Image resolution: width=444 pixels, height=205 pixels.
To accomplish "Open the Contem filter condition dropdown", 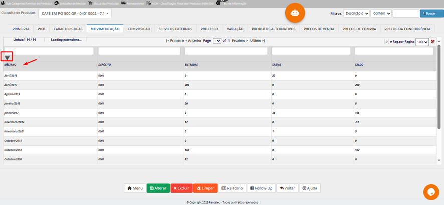I will point(381,14).
